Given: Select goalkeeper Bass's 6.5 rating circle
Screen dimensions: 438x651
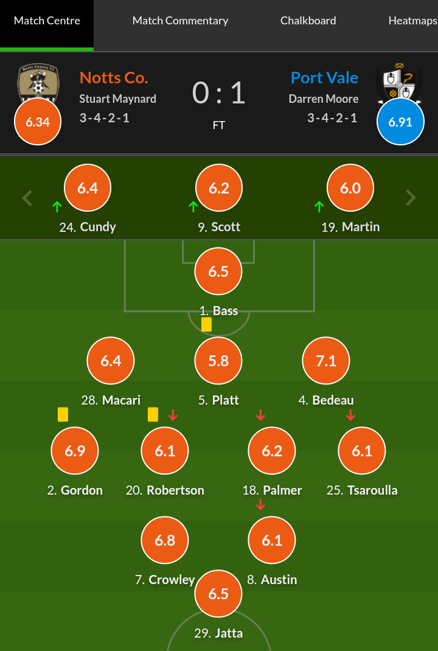Looking at the screenshot, I should (218, 271).
